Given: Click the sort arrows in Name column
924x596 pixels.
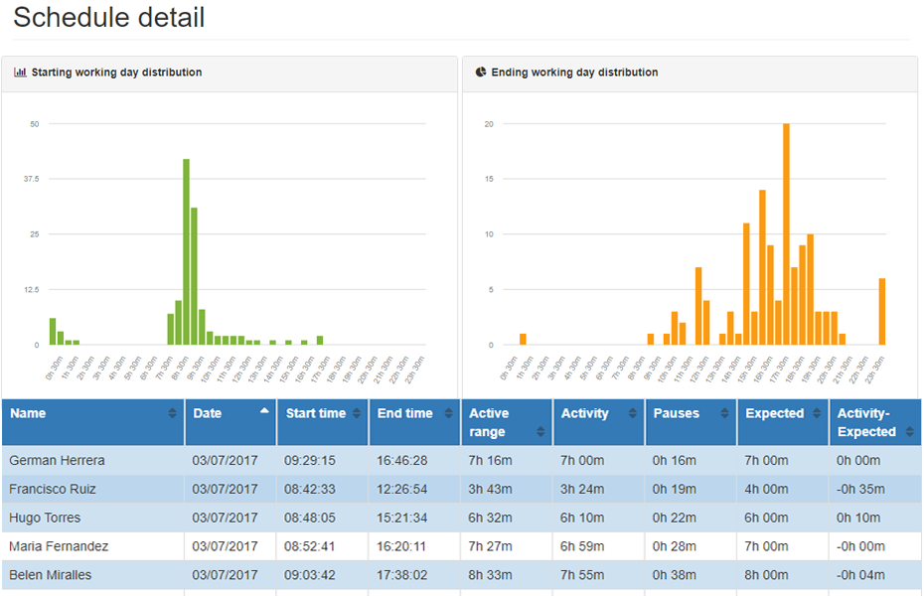Looking at the screenshot, I should point(173,414).
